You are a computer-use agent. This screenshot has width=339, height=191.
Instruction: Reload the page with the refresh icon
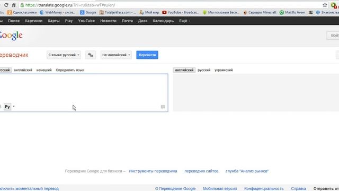coord(6,5)
